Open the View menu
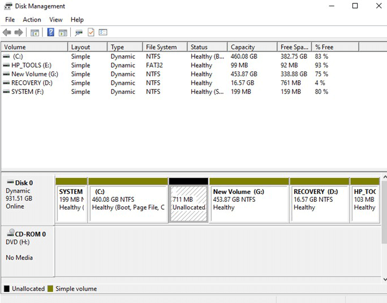 click(x=56, y=19)
